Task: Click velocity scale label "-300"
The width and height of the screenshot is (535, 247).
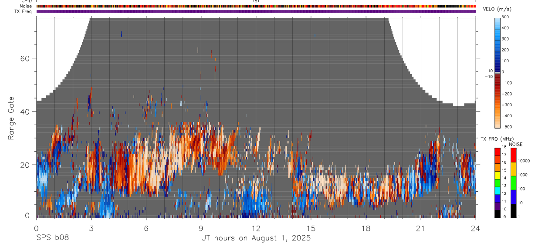Action: pos(507,105)
